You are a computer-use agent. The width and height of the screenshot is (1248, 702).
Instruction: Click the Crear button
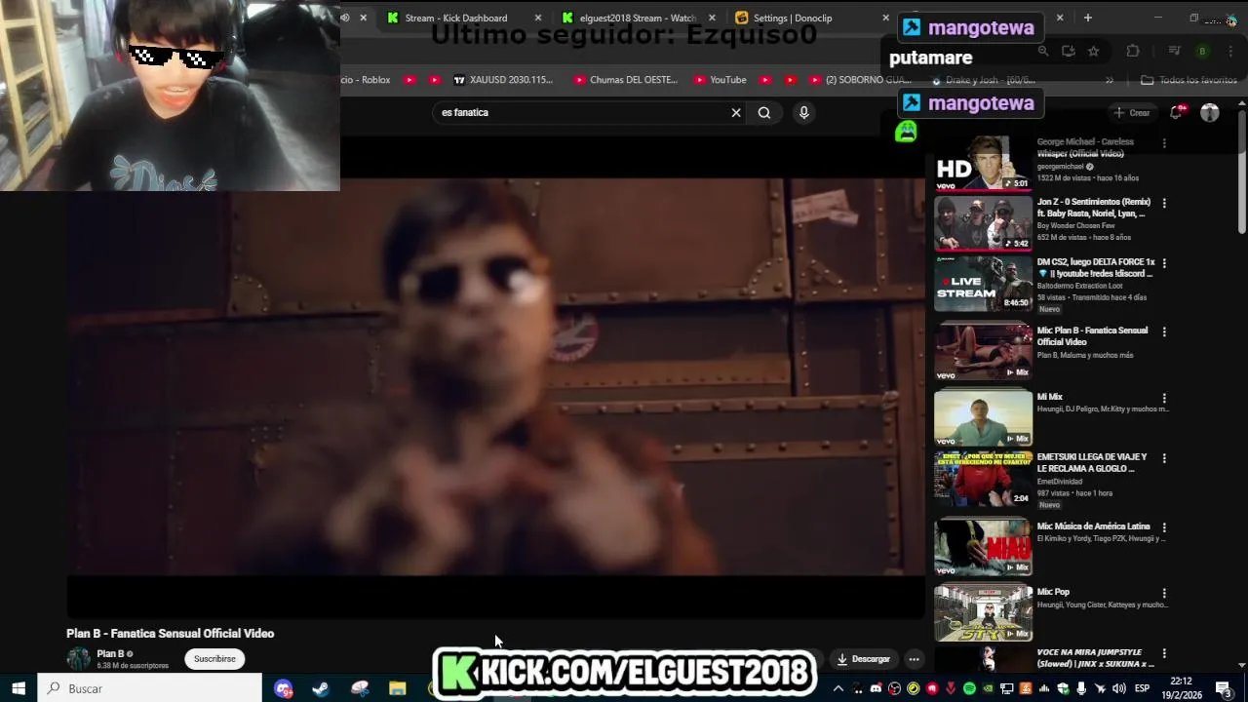coord(1132,112)
